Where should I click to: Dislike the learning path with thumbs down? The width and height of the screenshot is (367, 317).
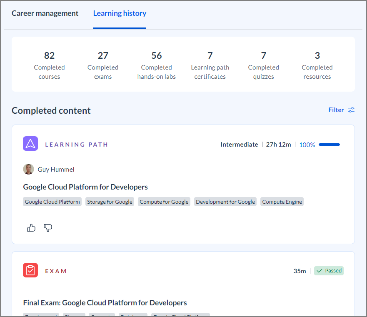pyautogui.click(x=48, y=227)
